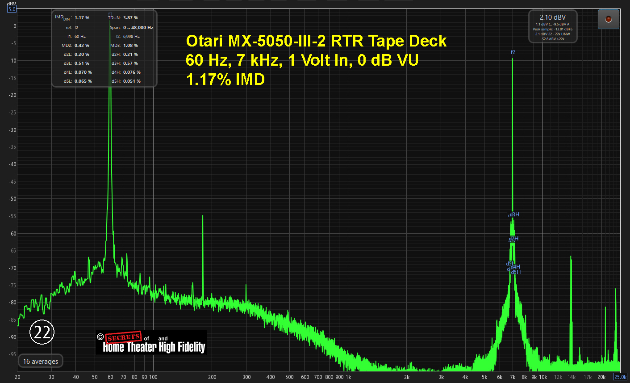Select the 2.10 dBV level readout
This screenshot has width=630, height=383.
click(553, 17)
